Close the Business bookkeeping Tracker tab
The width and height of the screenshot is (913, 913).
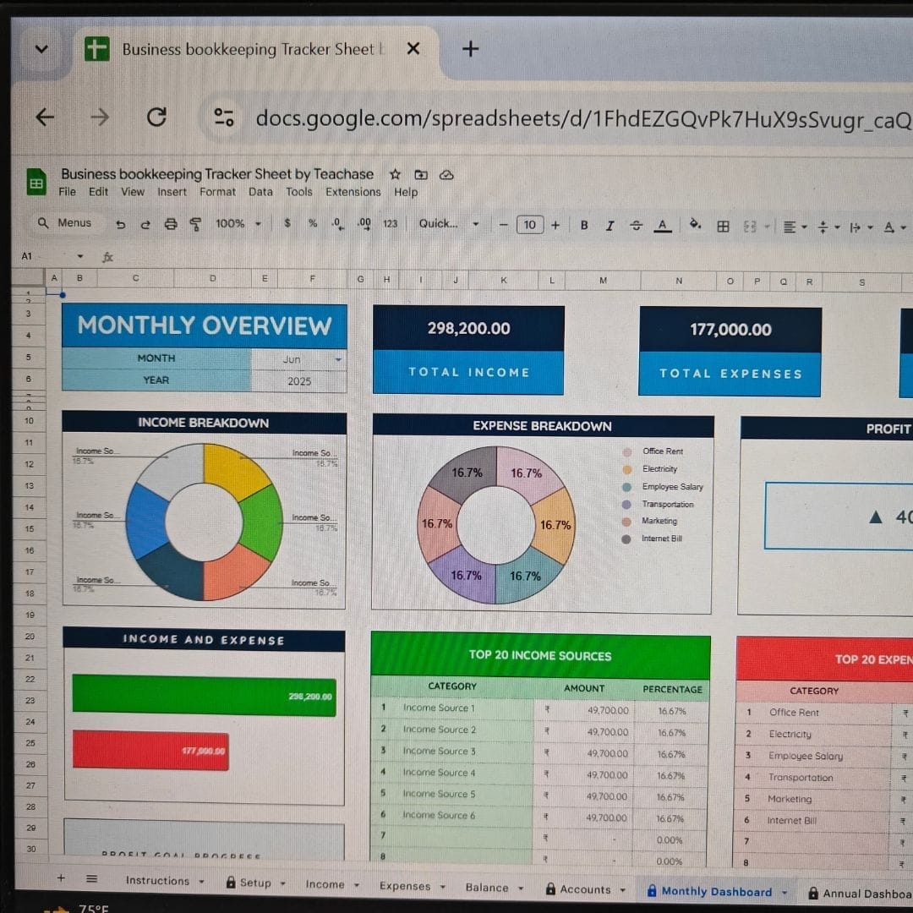tap(413, 48)
